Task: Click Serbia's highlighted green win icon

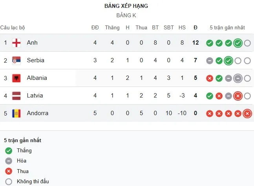Action: tap(228, 61)
